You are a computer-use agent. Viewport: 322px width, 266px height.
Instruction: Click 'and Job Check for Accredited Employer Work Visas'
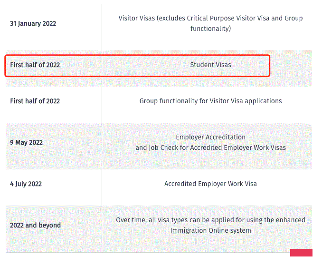[x=210, y=148]
